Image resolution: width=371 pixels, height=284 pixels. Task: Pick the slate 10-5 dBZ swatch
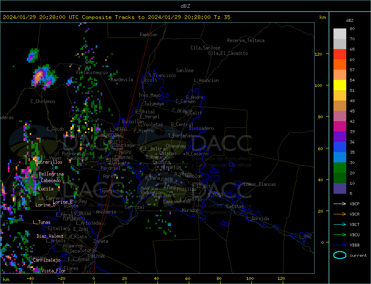[x=340, y=188]
